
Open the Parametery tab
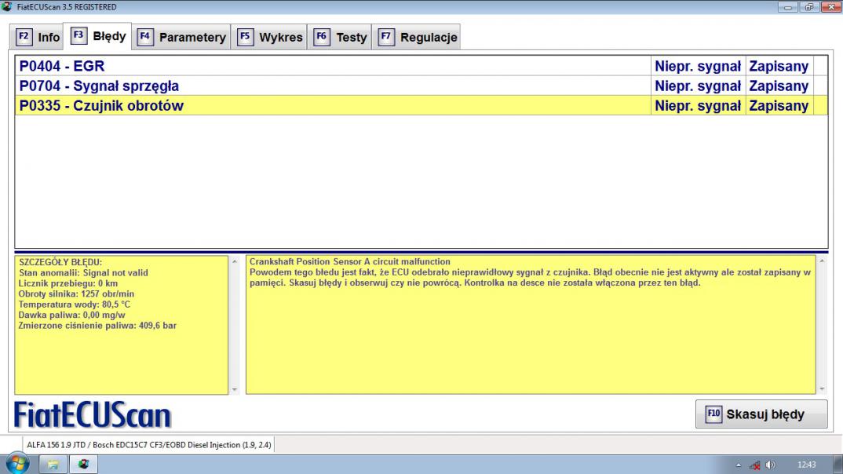pyautogui.click(x=181, y=37)
